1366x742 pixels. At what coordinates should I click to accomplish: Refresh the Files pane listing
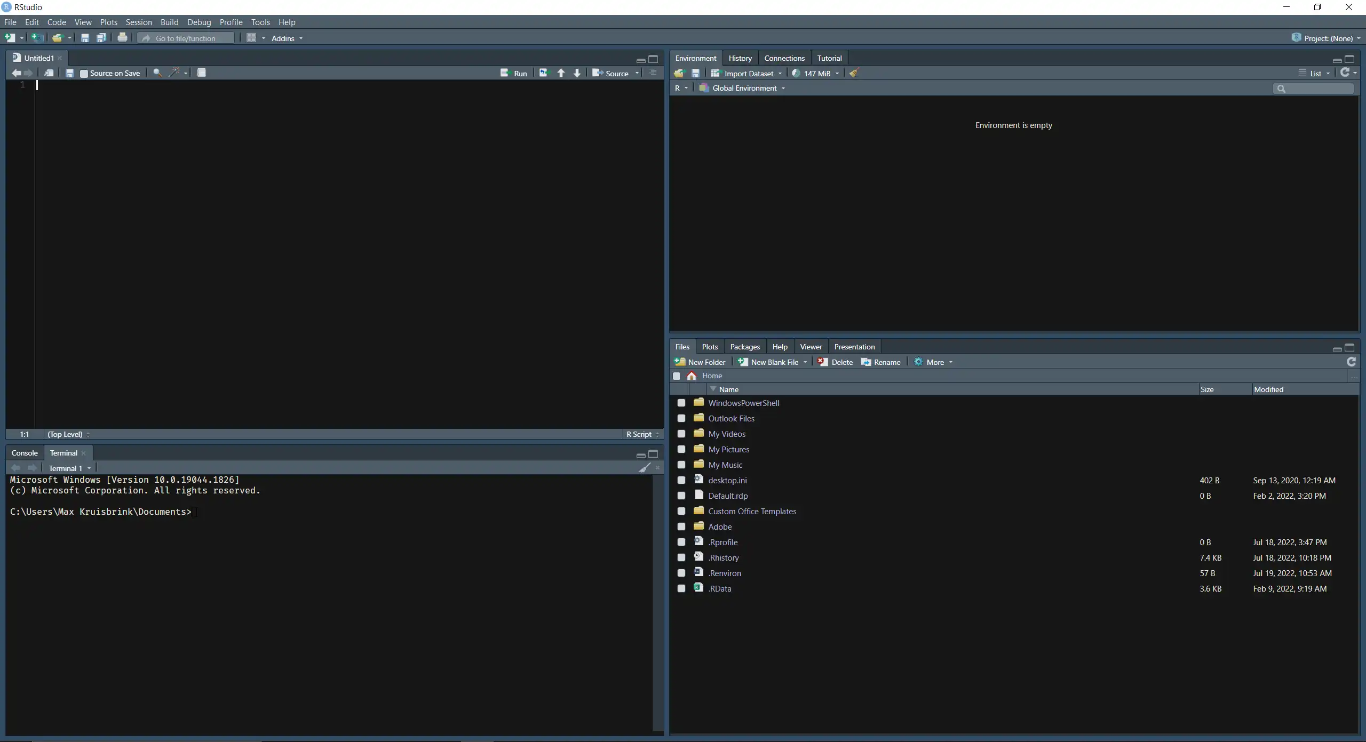pos(1351,362)
